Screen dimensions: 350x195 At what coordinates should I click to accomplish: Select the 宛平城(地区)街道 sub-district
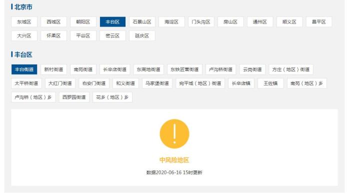[200, 83]
